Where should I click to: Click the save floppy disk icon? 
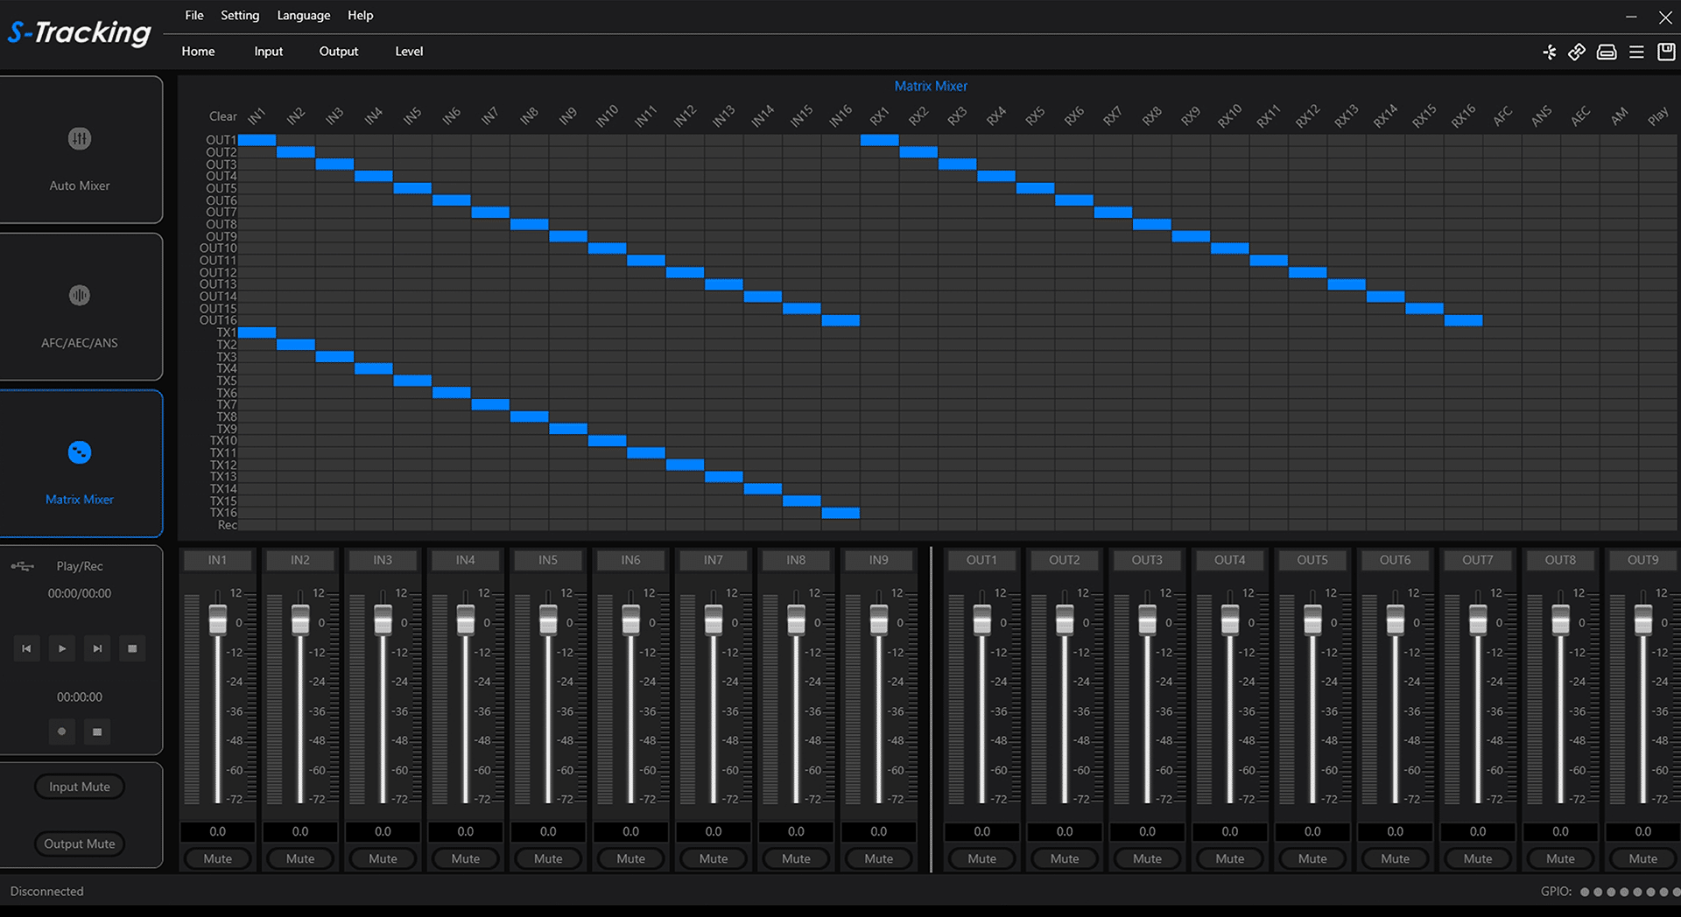pos(1666,52)
